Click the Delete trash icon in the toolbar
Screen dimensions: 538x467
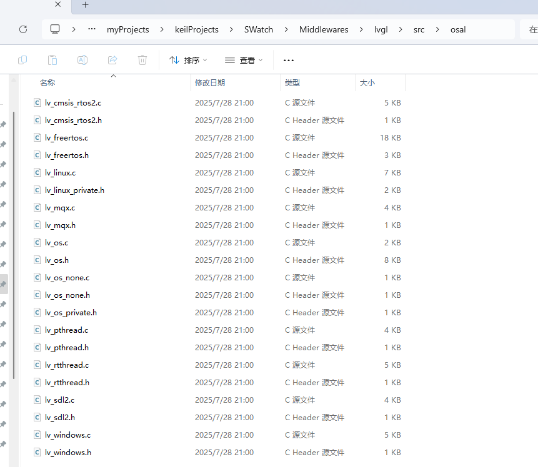[x=142, y=60]
